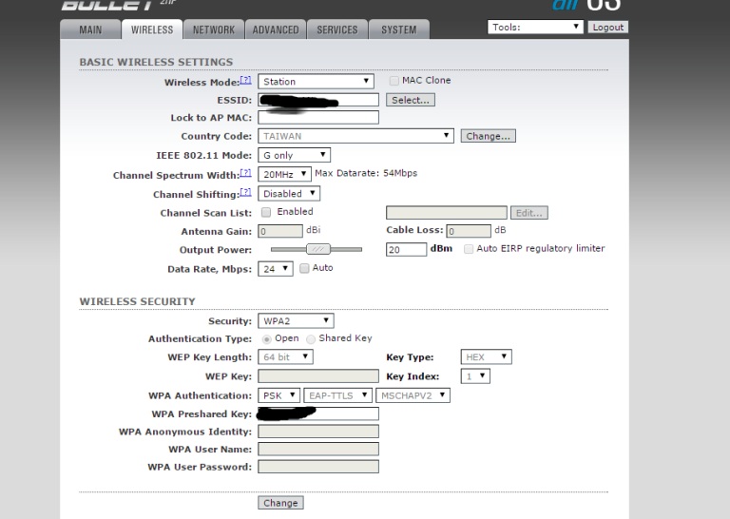Open the Data Rate Mbps dropdown
730x519 pixels.
[x=276, y=269]
